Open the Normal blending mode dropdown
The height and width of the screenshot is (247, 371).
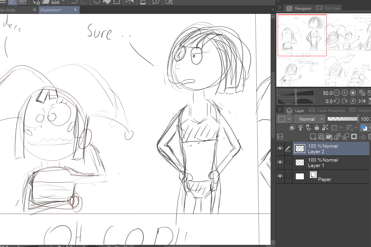click(309, 119)
